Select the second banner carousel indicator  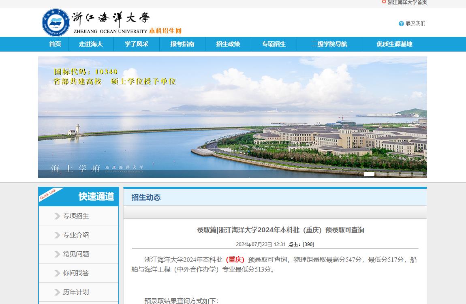point(381,174)
